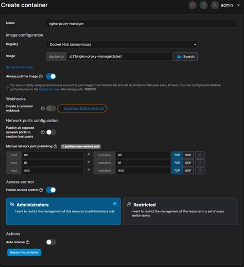Image resolution: width=244 pixels, height=267 pixels.
Task: Select UDP for port 443 row
Action: pyautogui.click(x=188, y=171)
